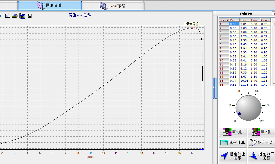
Task: Click the 逐点显示 panel header
Action: 246,14
